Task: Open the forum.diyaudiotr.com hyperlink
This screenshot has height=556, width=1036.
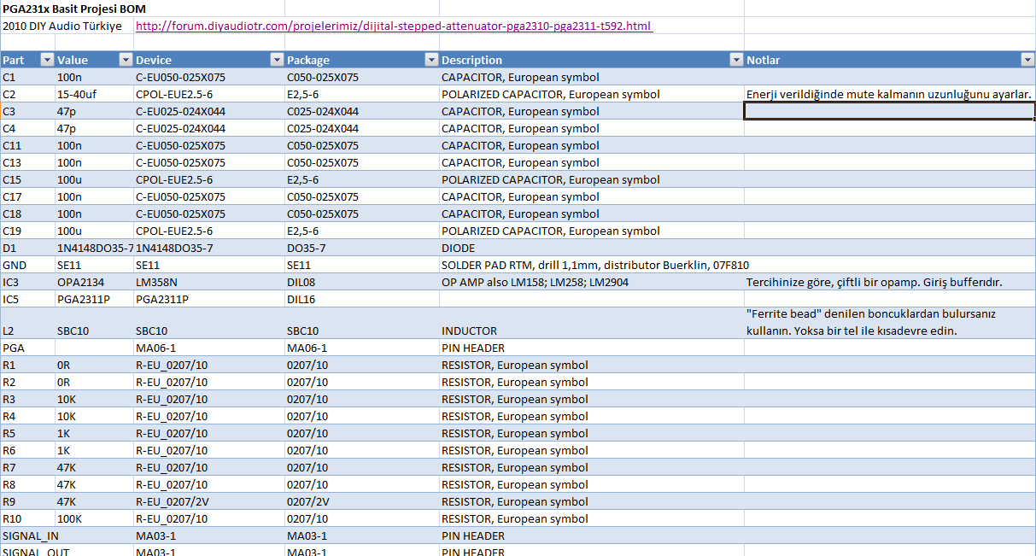Action: [x=394, y=26]
